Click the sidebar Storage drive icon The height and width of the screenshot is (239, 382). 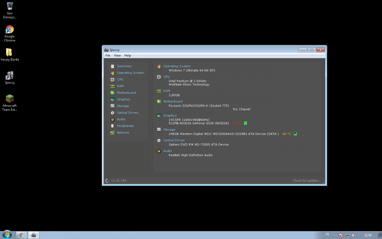tap(112, 106)
